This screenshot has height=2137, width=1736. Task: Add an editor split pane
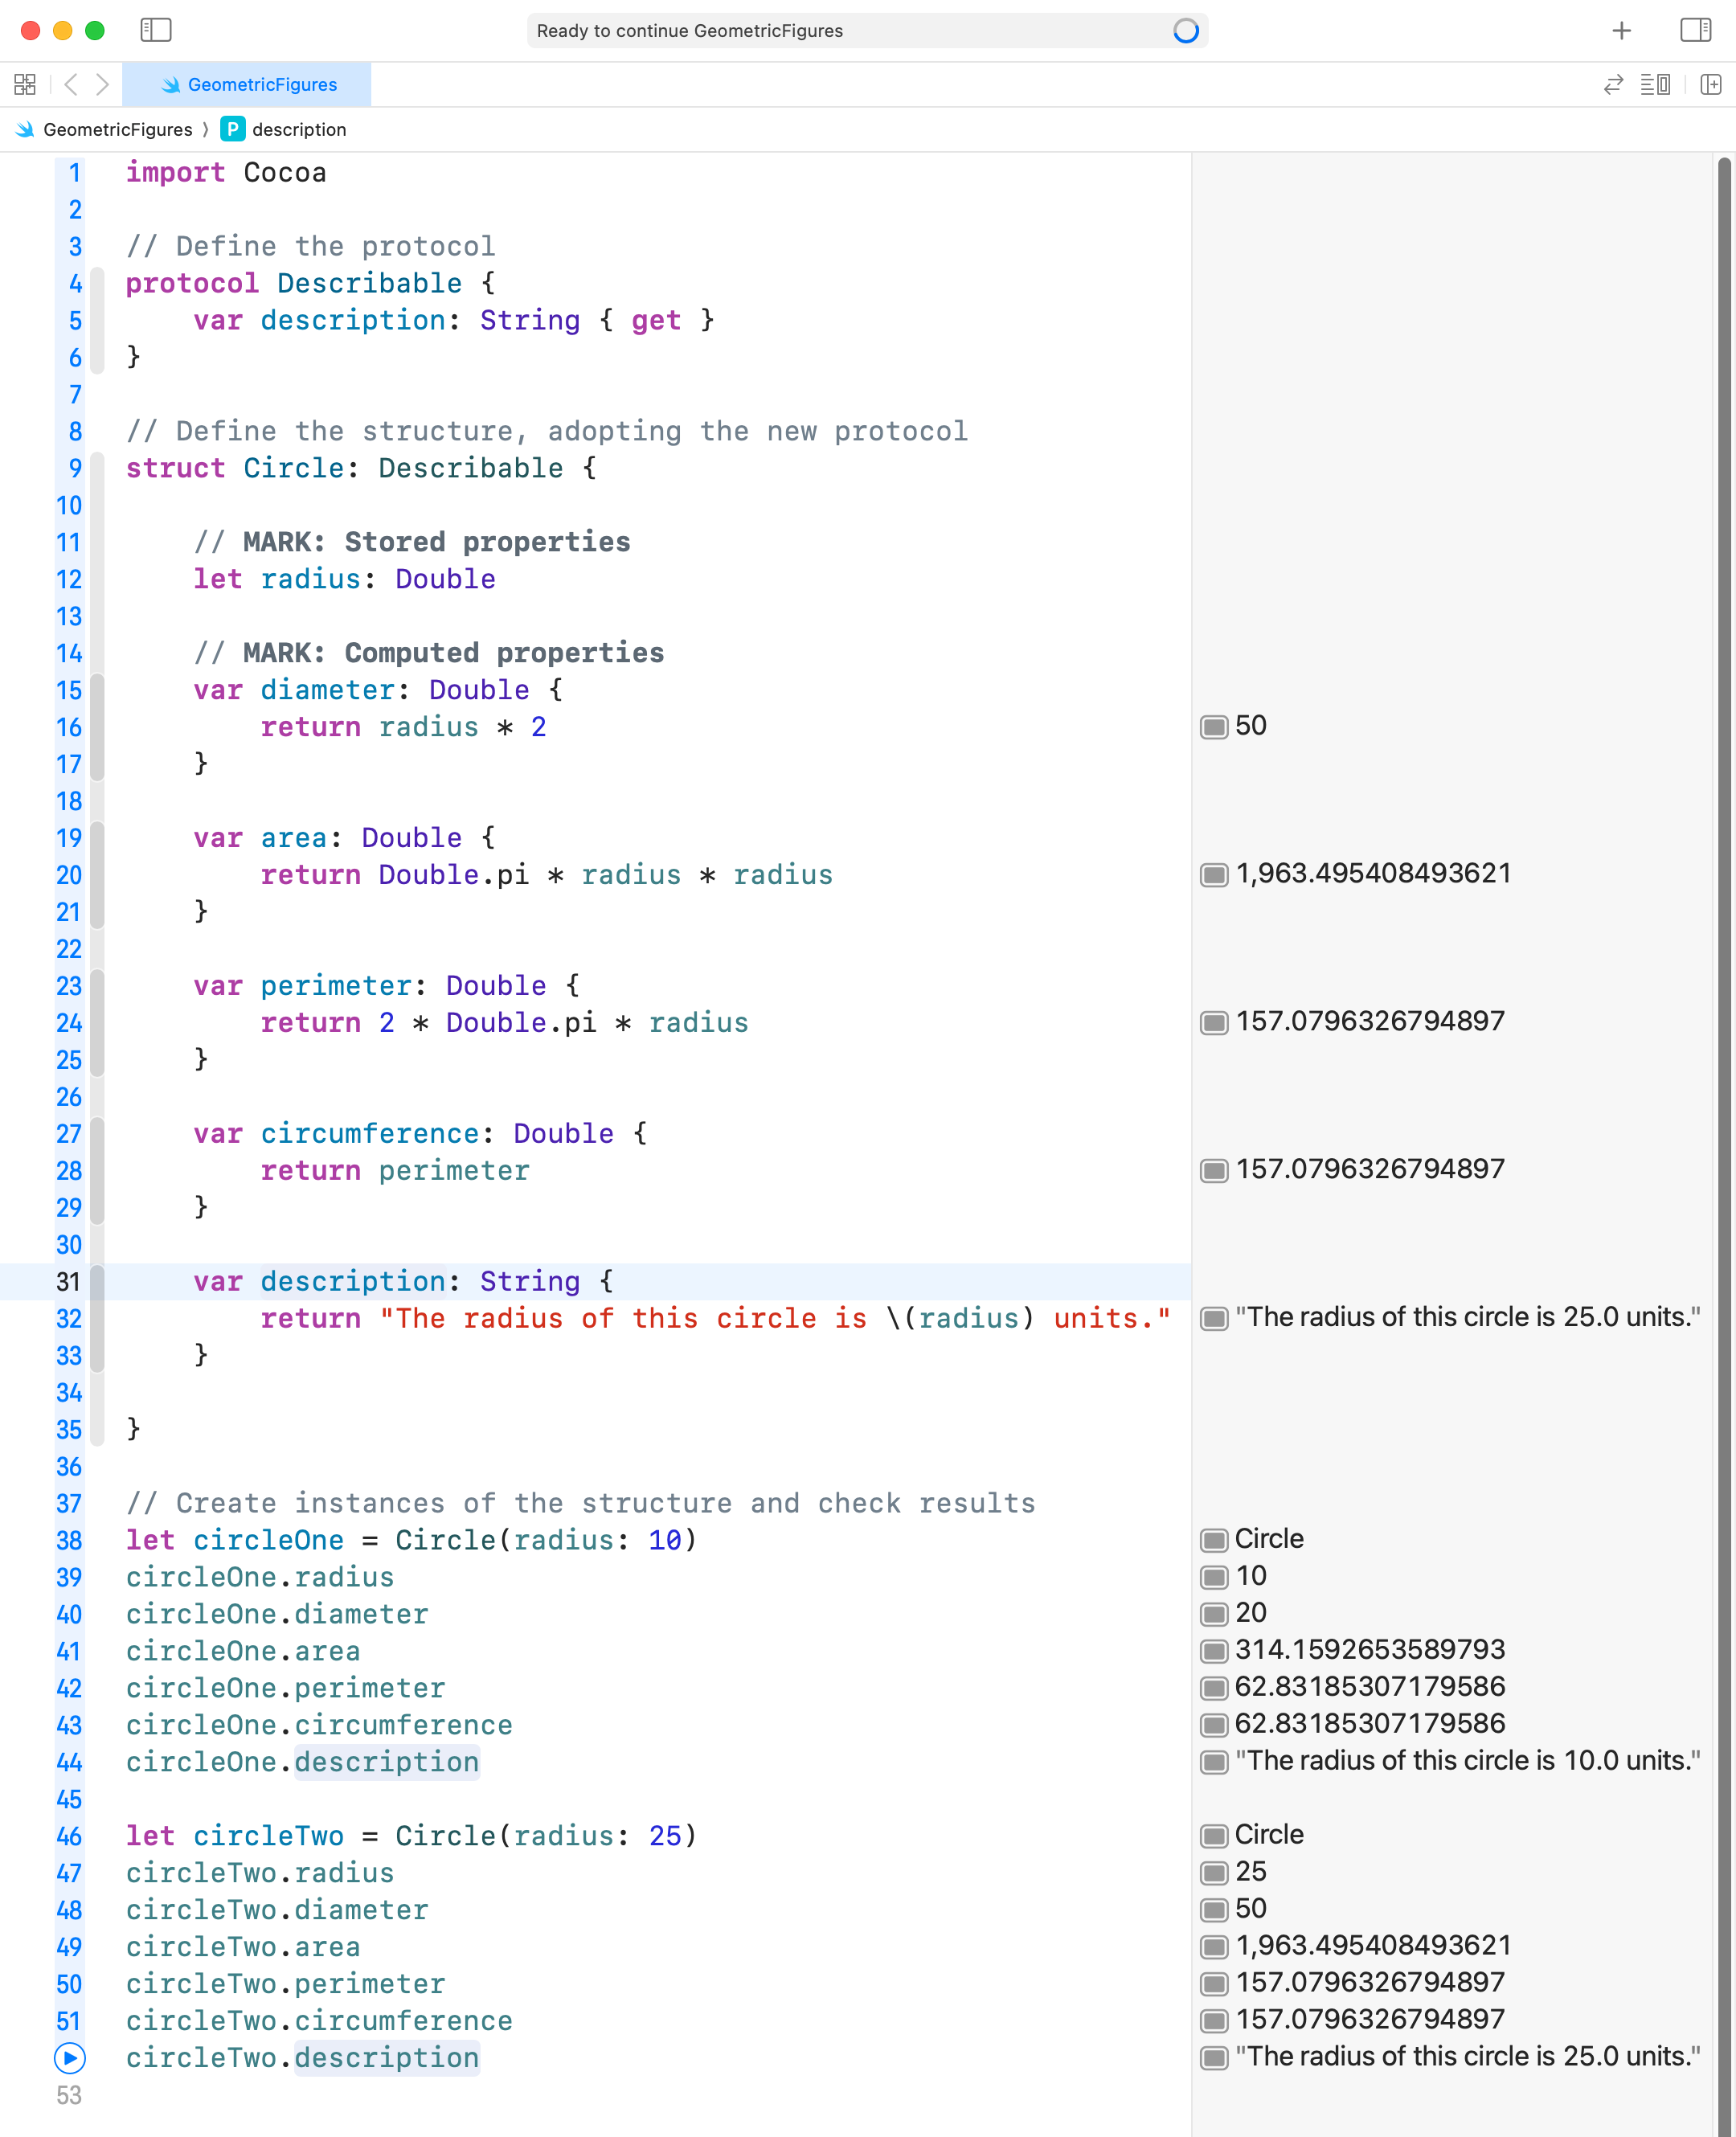(x=1711, y=85)
